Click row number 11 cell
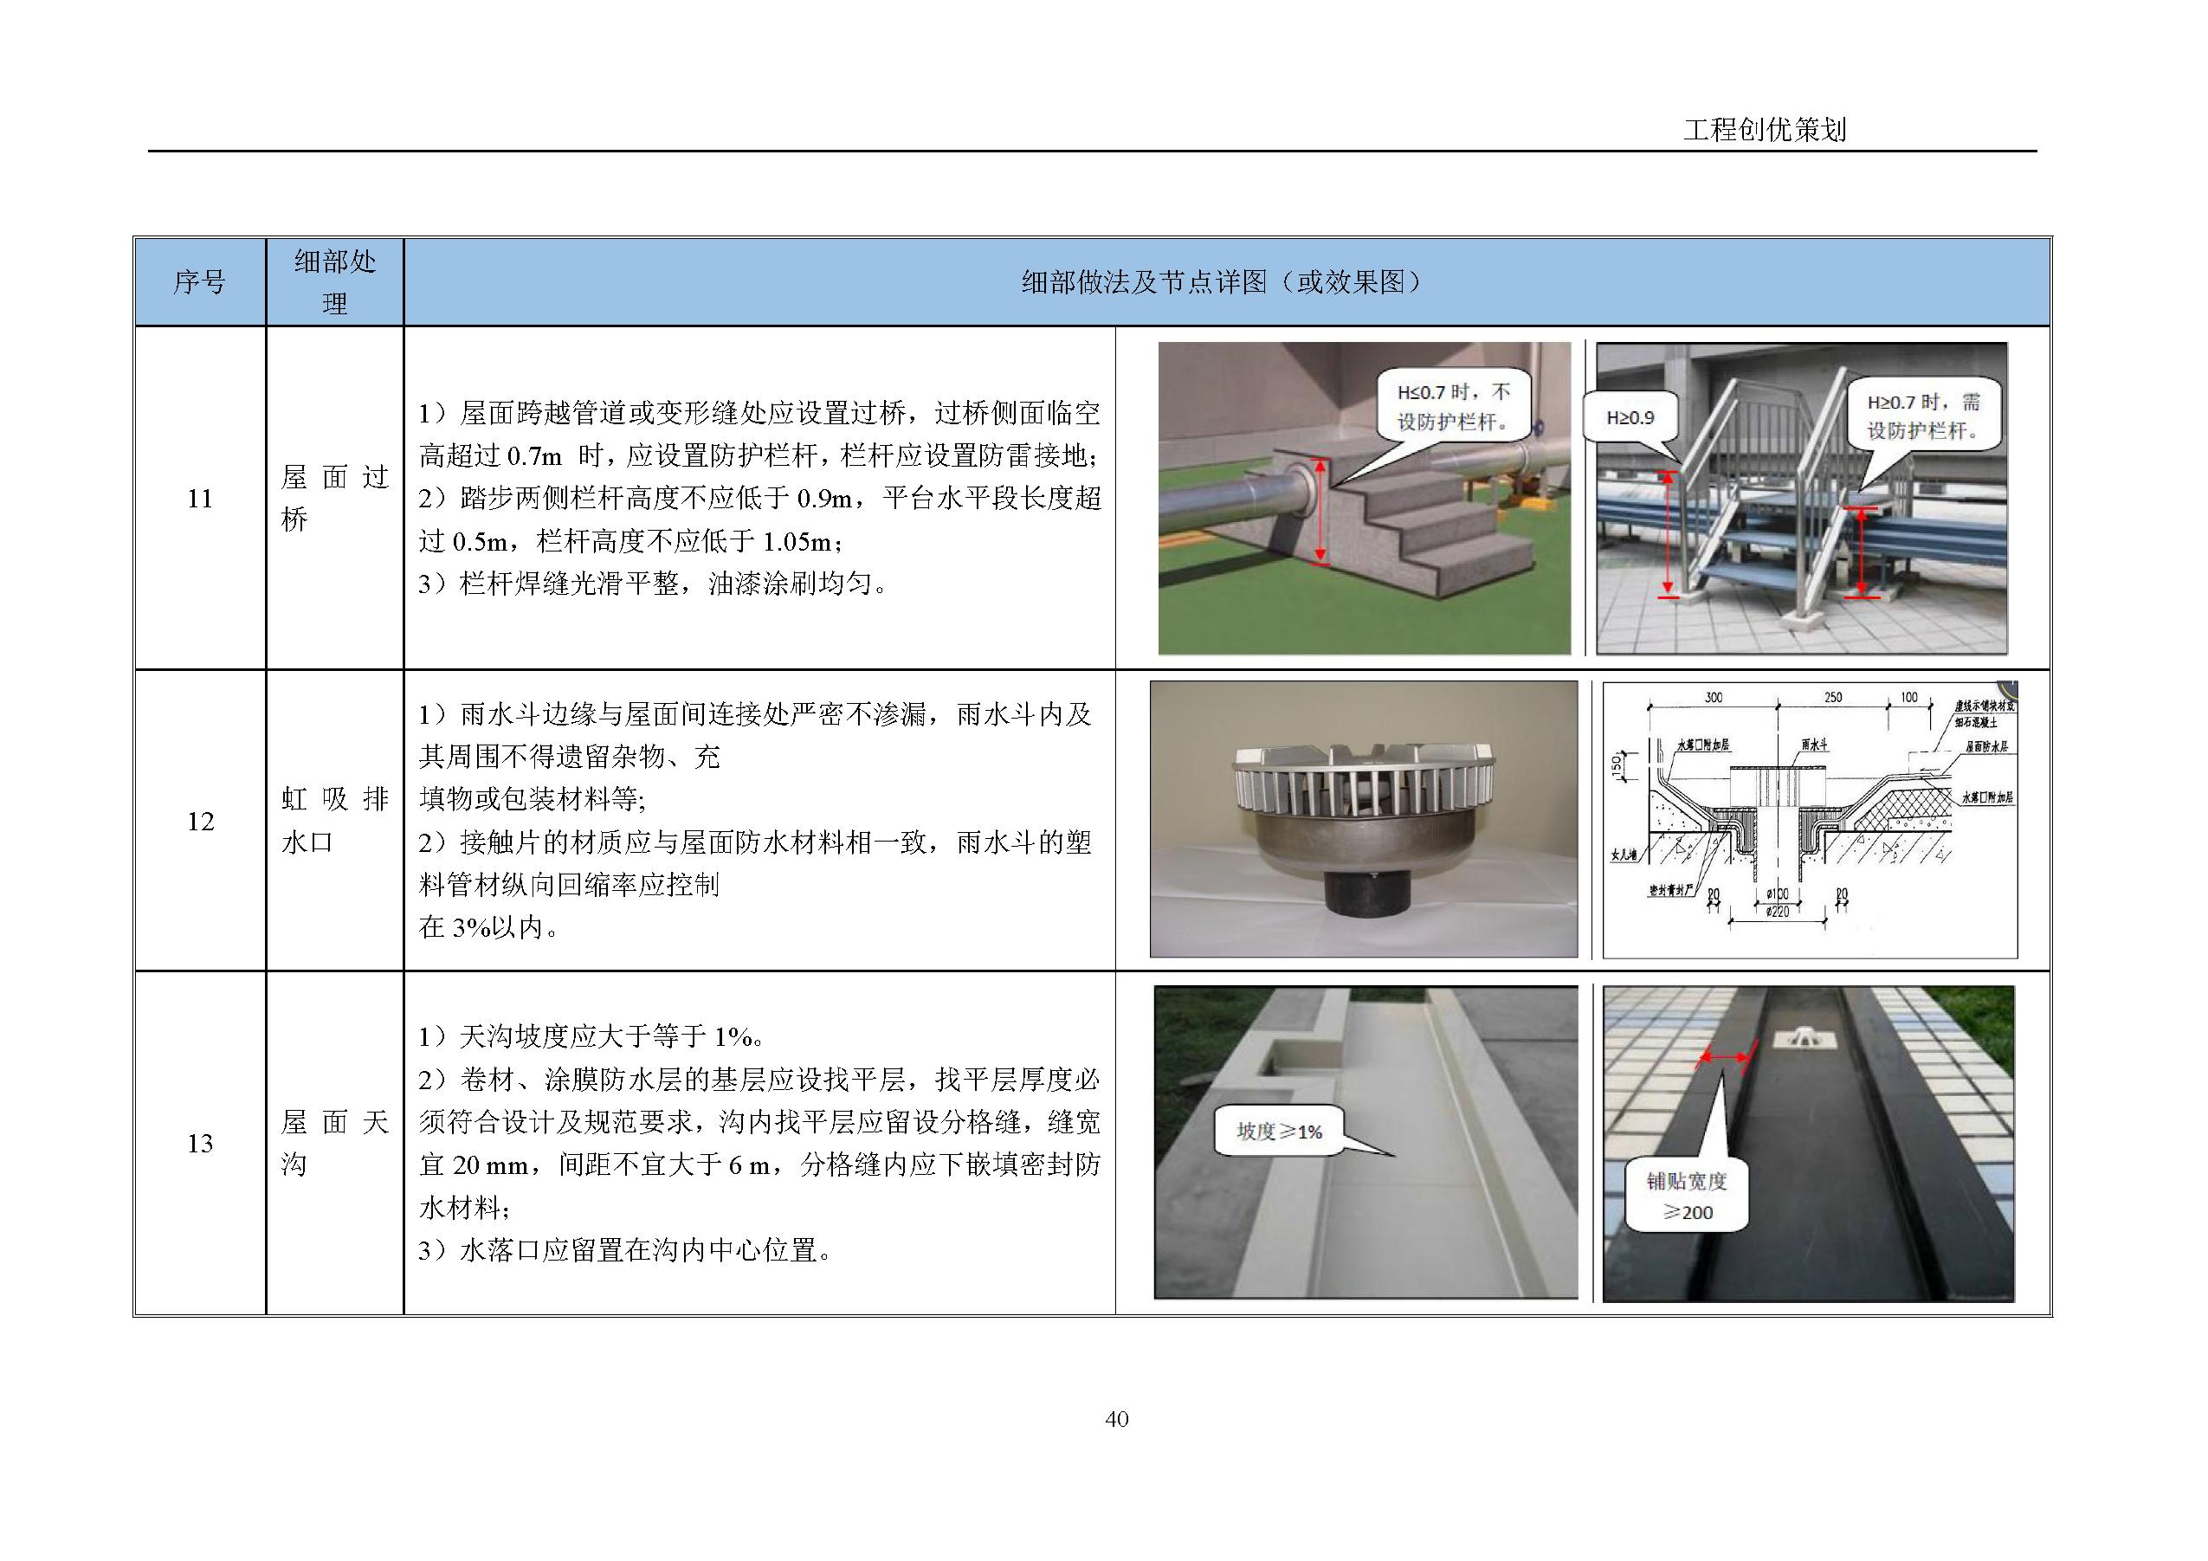The image size is (2208, 1561). pyautogui.click(x=199, y=498)
